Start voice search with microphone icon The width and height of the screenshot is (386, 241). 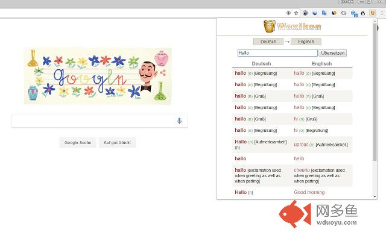tap(179, 120)
